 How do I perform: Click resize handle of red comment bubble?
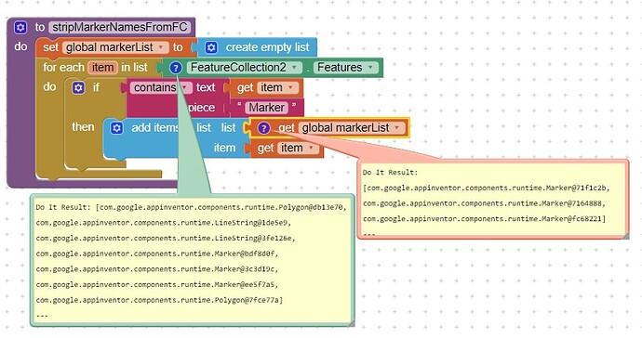pyautogui.click(x=625, y=236)
